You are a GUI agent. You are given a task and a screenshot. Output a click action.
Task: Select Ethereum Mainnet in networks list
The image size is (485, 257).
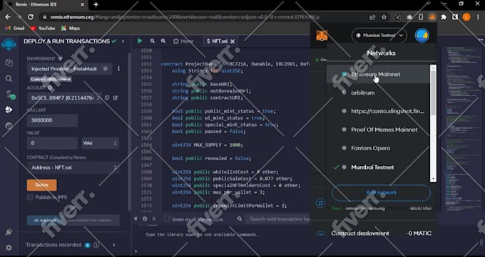point(378,74)
